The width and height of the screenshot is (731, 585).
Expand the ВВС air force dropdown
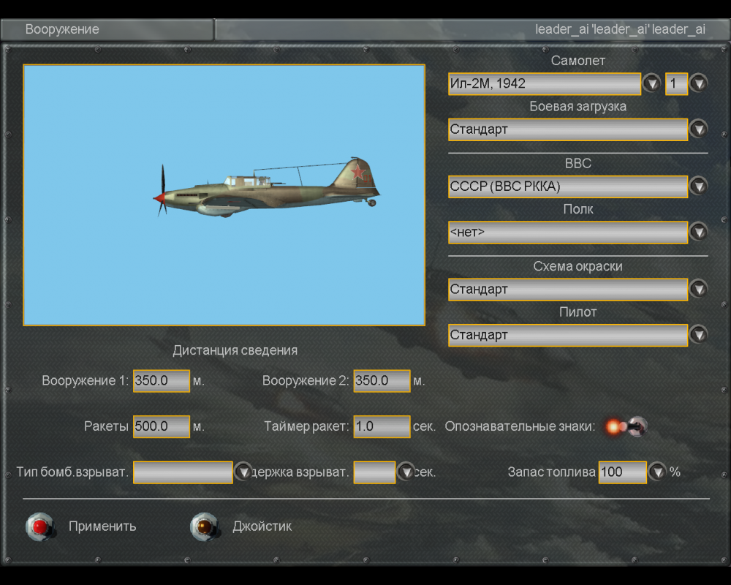[699, 186]
